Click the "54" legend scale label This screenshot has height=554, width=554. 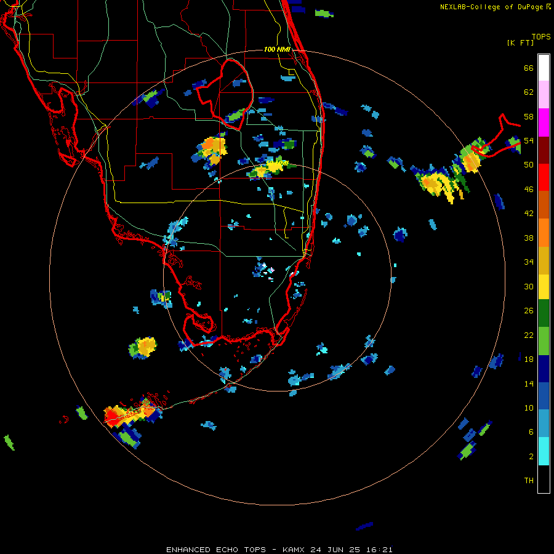pyautogui.click(x=529, y=140)
